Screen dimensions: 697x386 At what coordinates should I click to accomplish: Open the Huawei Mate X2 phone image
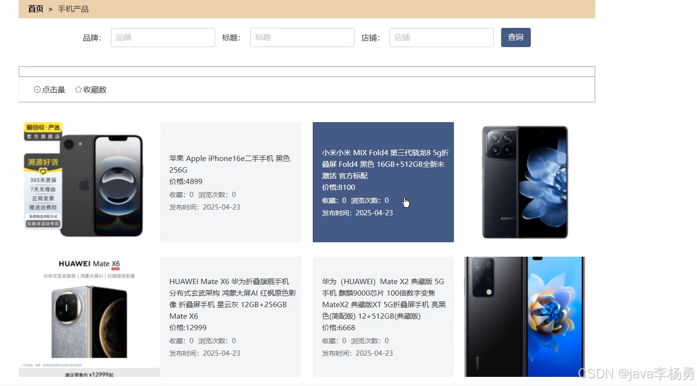525,317
